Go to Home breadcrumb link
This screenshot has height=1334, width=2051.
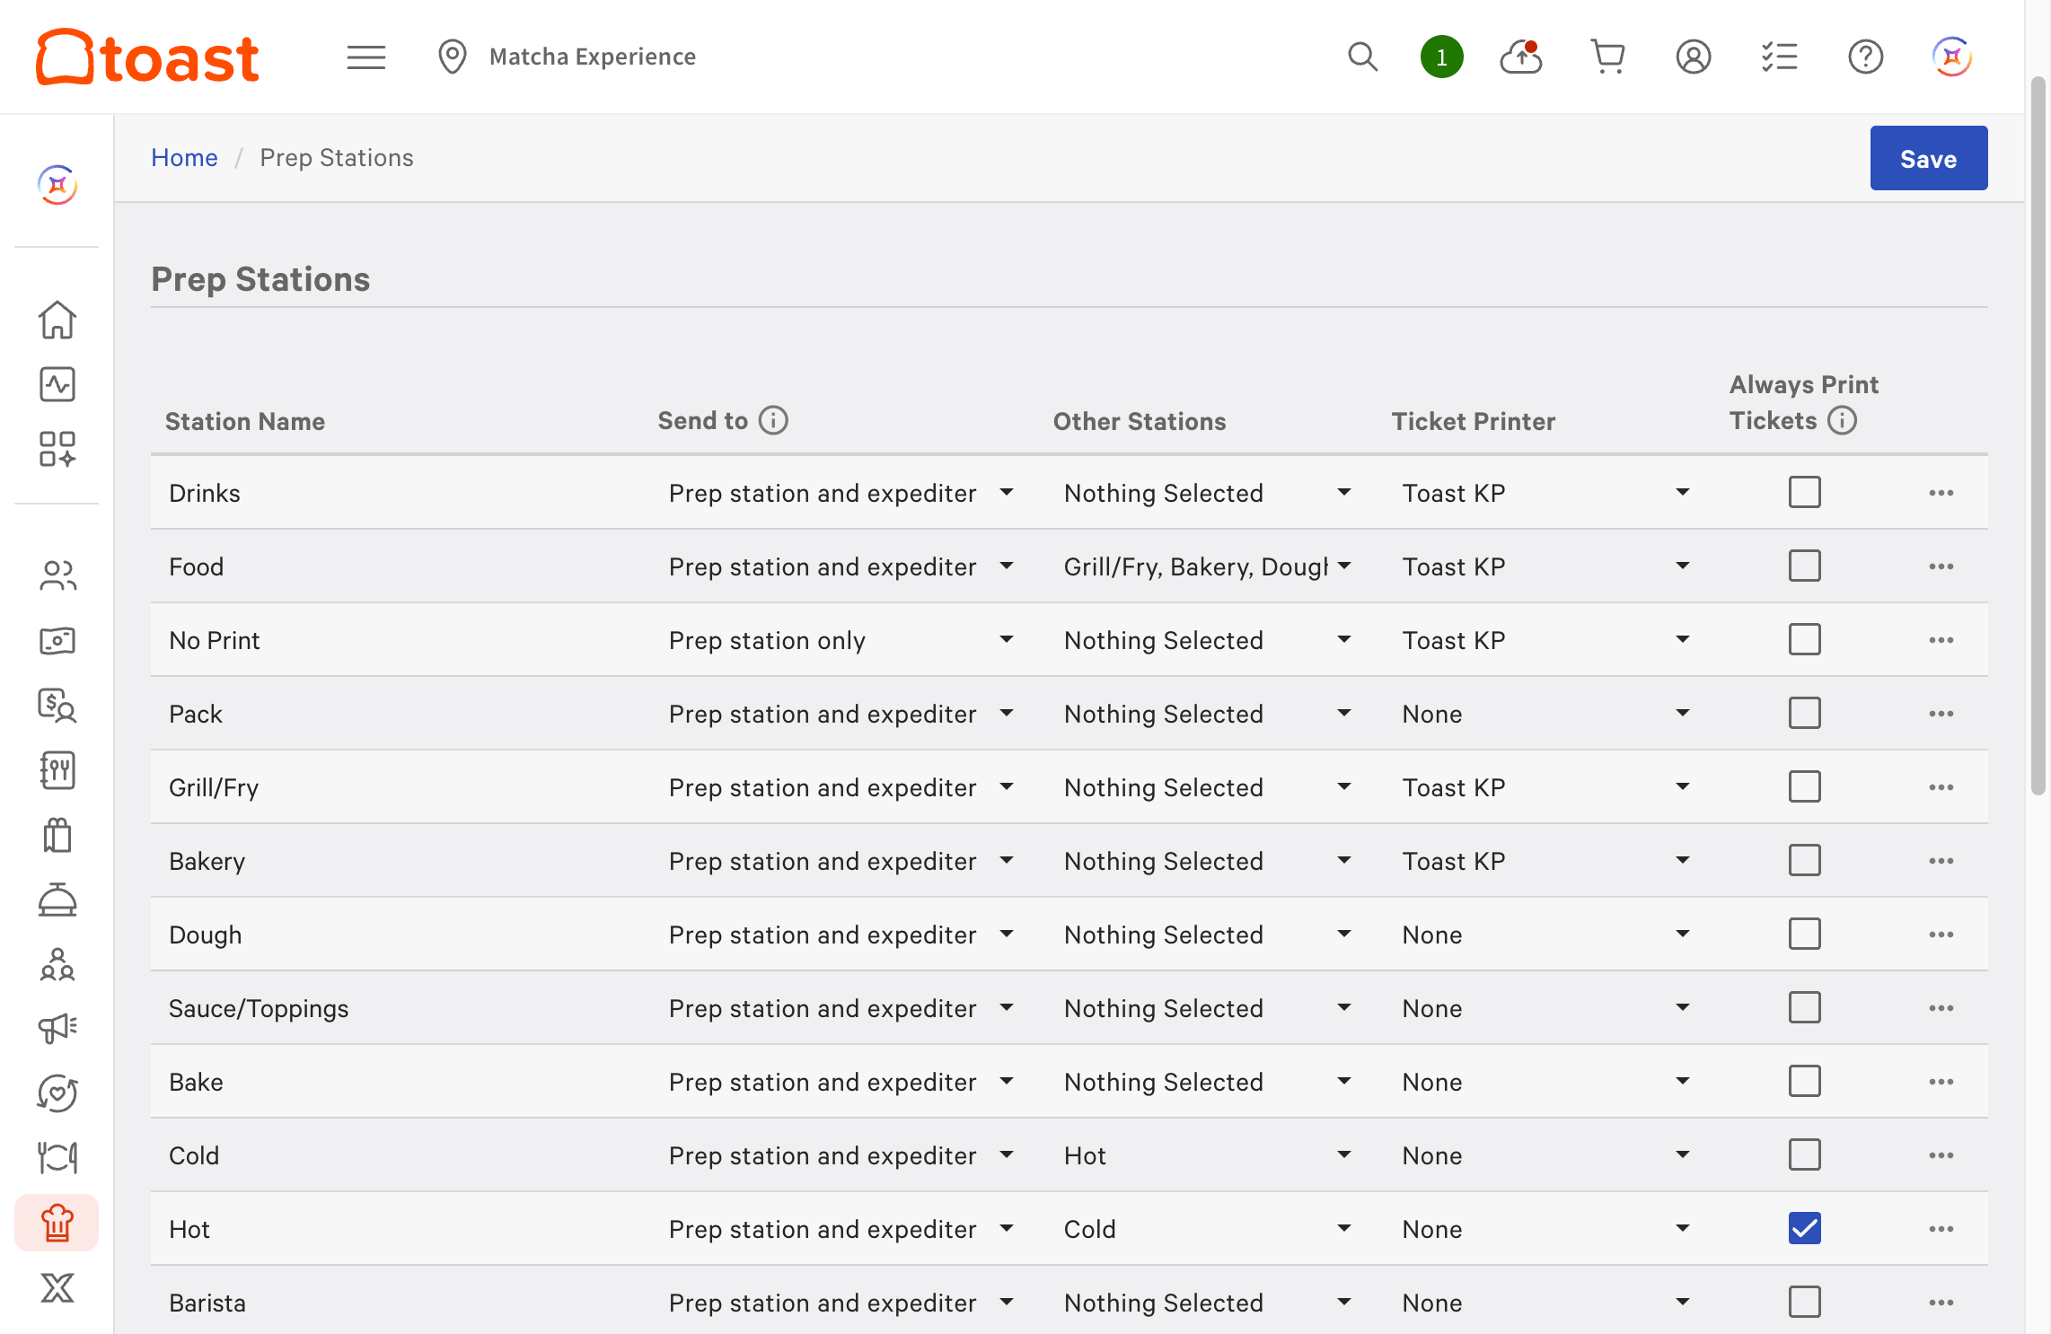184,158
